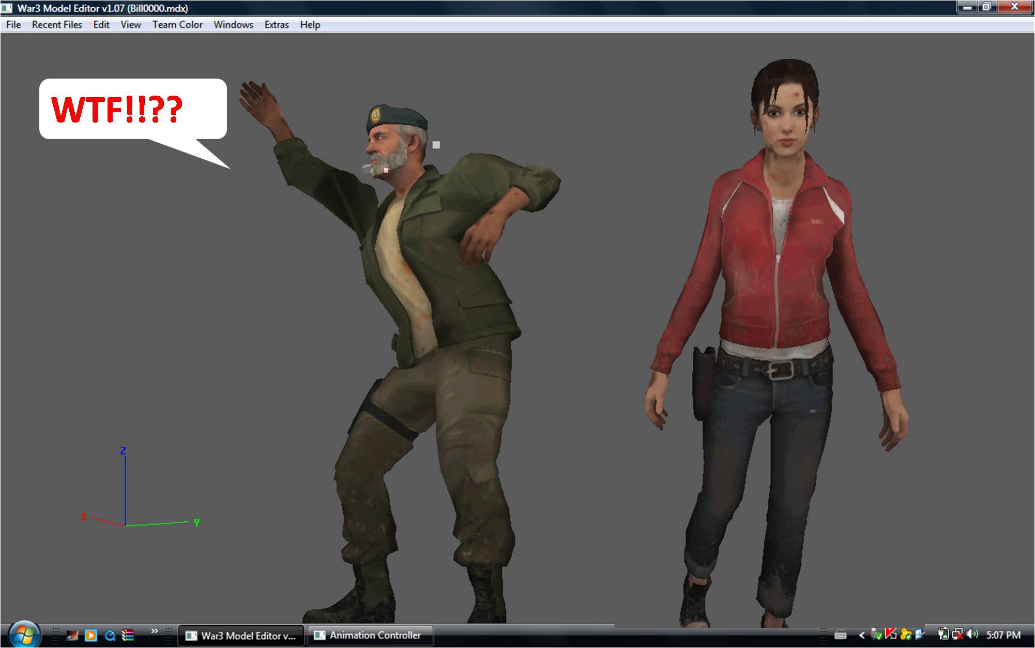Show hidden system tray icons arrow
This screenshot has height=648, width=1035.
point(862,635)
